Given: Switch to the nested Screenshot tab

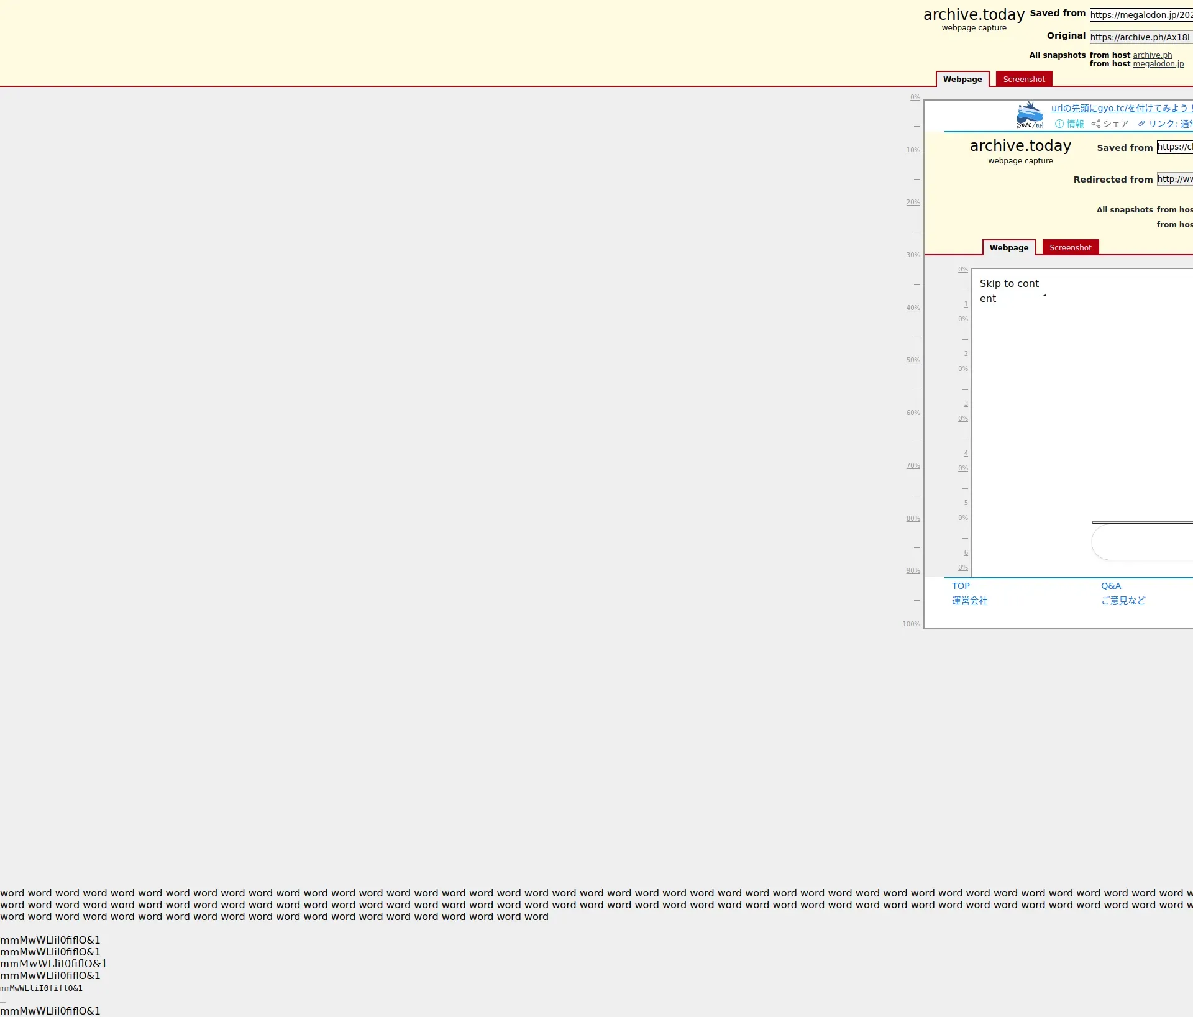Looking at the screenshot, I should click(x=1070, y=247).
